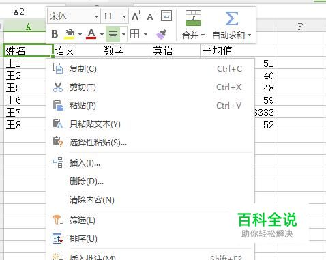Viewport: 326px width, 260px height.
Task: Select average value cell 59
Action: tap(265, 100)
